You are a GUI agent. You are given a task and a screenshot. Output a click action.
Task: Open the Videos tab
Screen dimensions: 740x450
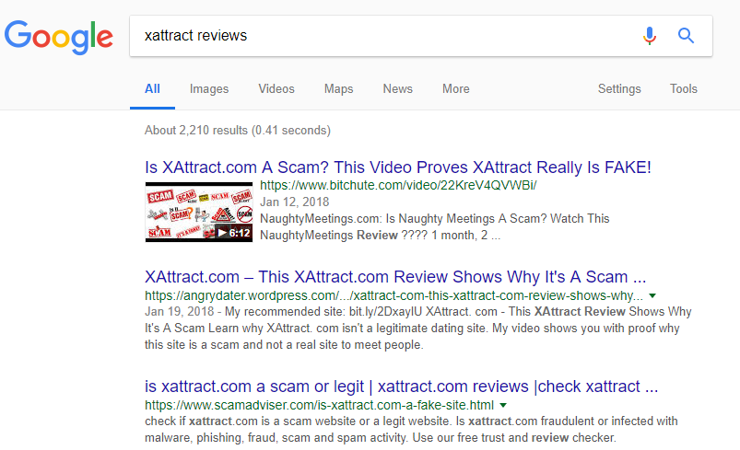276,88
